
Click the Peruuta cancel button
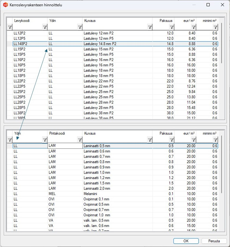click(x=214, y=241)
